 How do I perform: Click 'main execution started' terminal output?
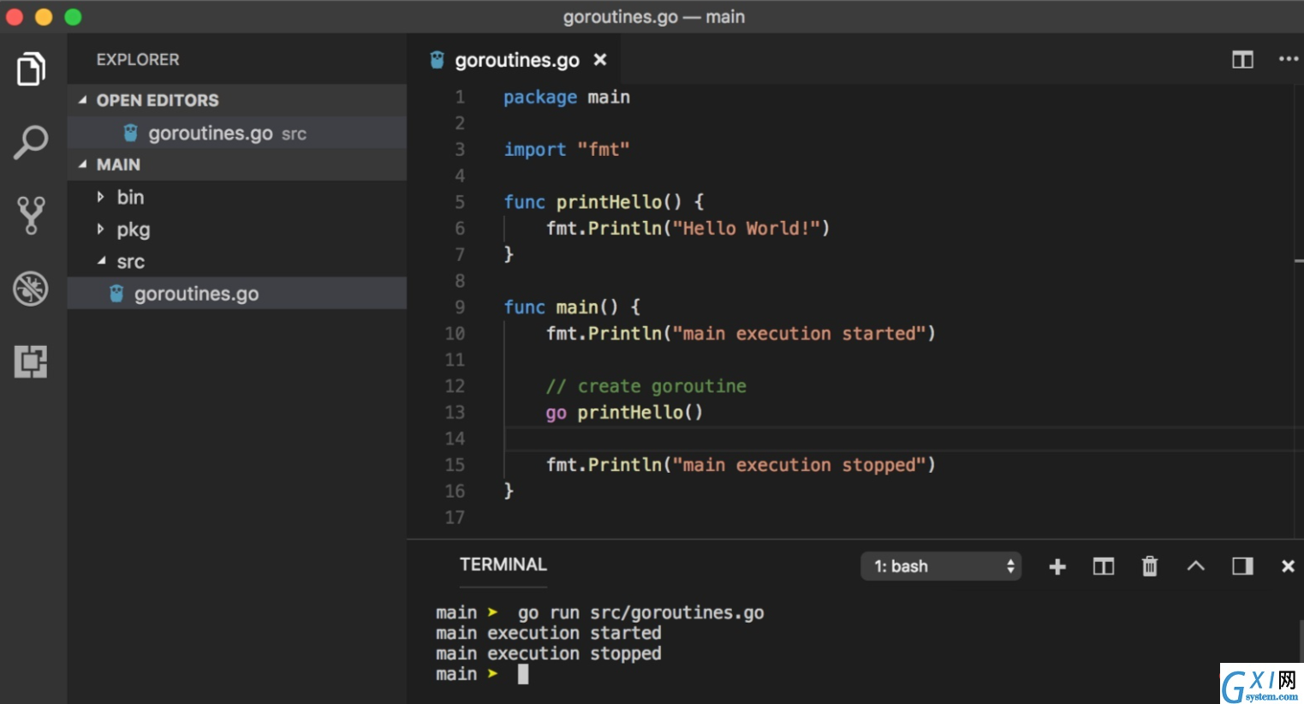(x=549, y=633)
